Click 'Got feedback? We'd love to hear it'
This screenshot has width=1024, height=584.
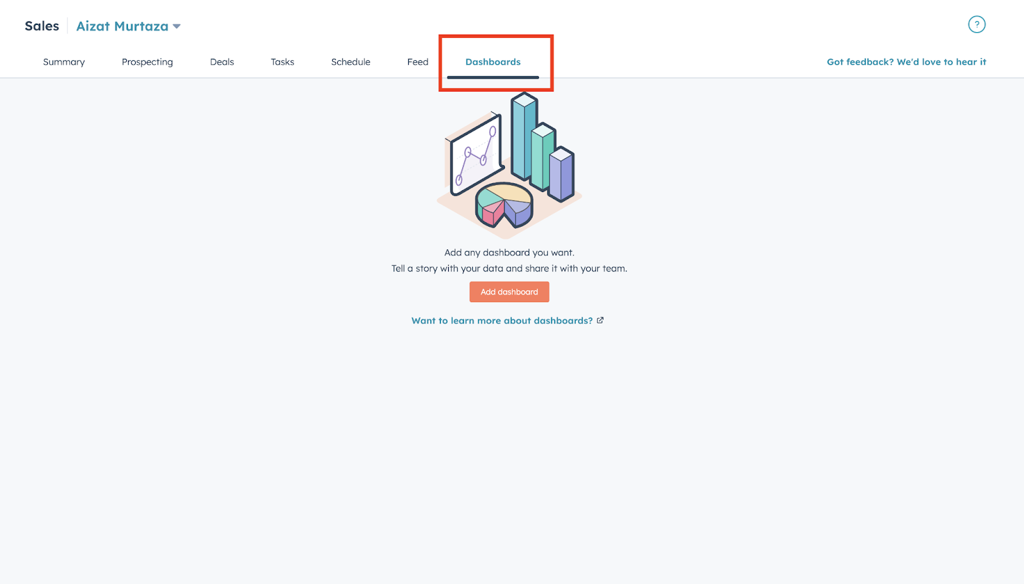click(906, 62)
